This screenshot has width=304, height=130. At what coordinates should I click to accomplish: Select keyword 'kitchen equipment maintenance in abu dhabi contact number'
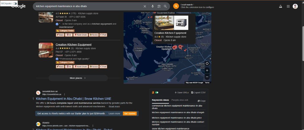pyautogui.click(x=178, y=123)
